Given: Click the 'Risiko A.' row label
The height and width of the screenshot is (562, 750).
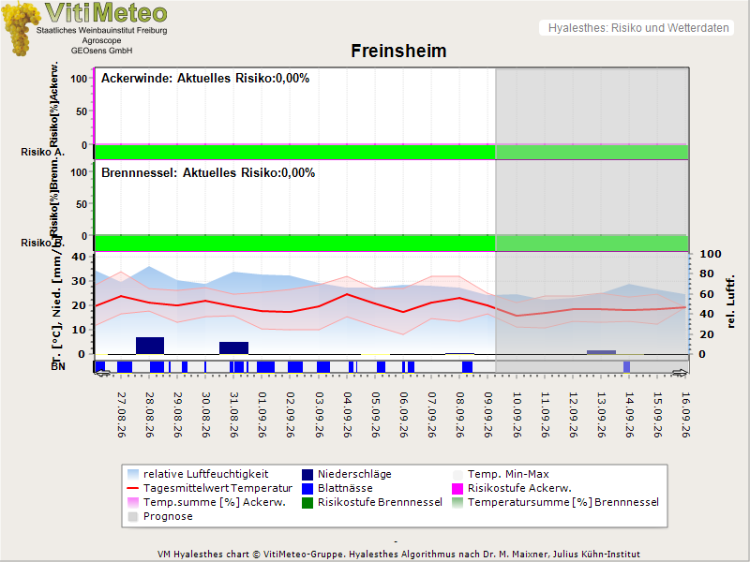Looking at the screenshot, I should (42, 152).
